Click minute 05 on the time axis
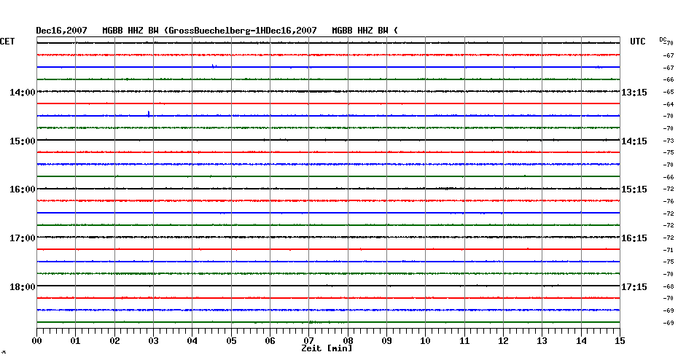This screenshot has width=678, height=360. coord(231,341)
